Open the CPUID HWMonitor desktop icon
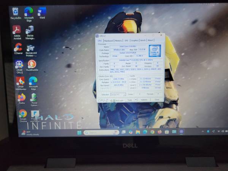The image size is (228, 171). point(20,81)
